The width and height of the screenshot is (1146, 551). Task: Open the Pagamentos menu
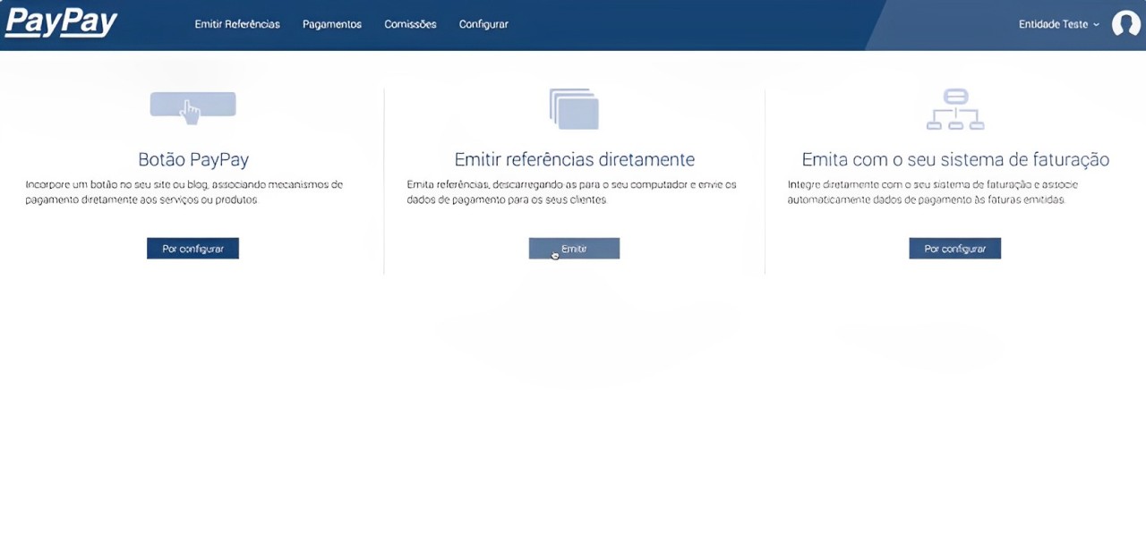tap(332, 24)
